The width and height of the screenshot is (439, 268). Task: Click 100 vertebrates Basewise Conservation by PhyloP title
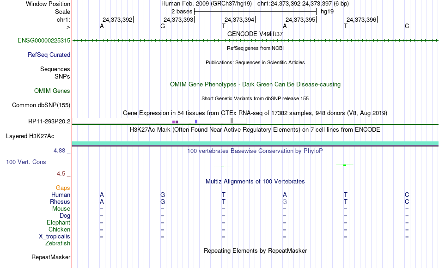(x=255, y=151)
